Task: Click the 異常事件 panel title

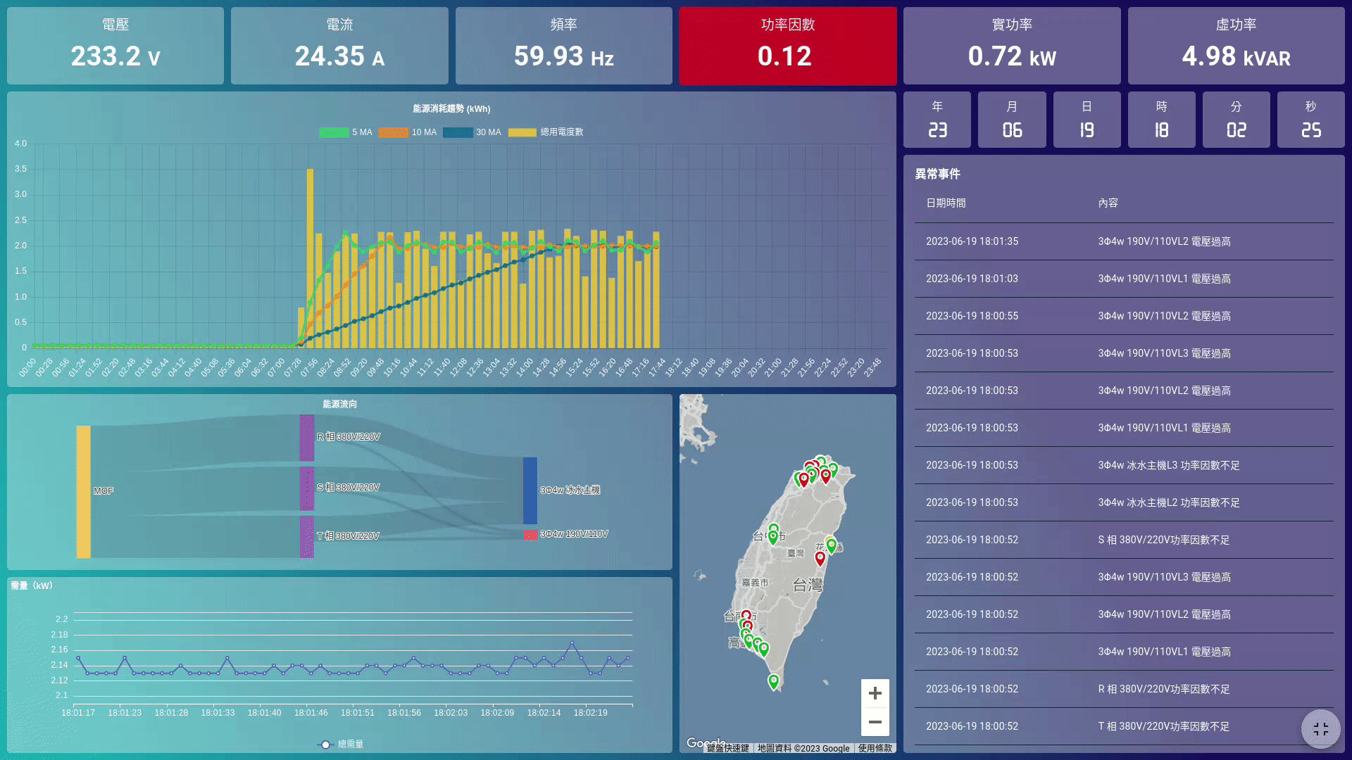Action: (x=937, y=174)
